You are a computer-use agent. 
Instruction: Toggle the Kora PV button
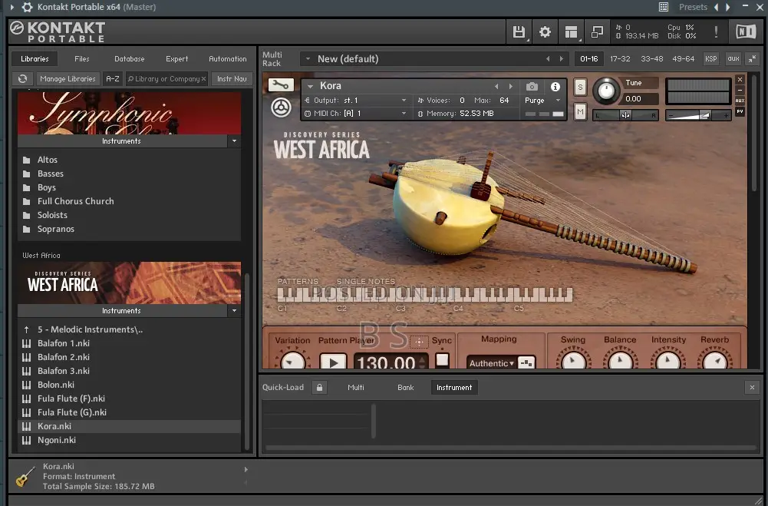tap(740, 111)
